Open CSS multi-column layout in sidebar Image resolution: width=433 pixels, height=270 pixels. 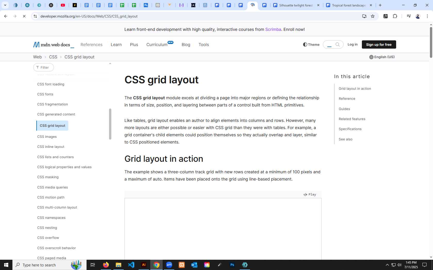click(x=57, y=207)
